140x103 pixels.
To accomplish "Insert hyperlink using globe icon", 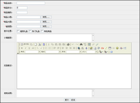I will click(79, 48).
